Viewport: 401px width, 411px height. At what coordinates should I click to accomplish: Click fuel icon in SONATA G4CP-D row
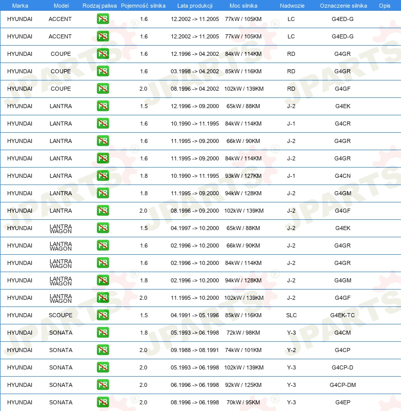click(103, 367)
